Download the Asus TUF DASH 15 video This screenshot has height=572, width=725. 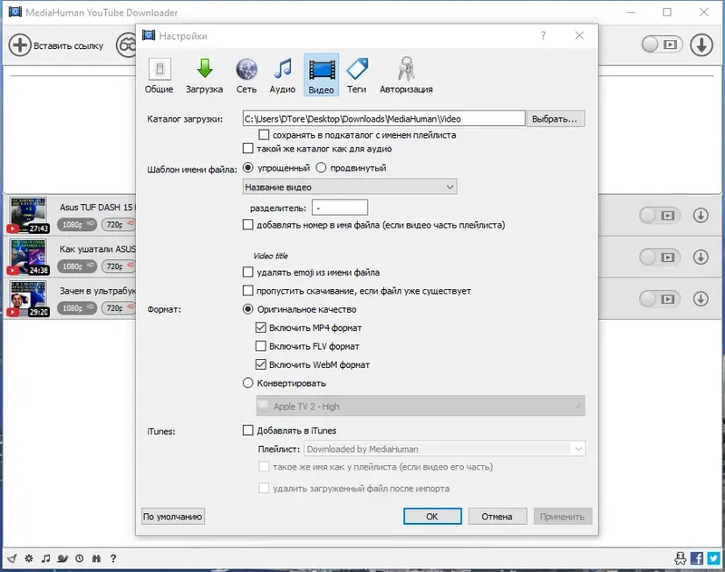pos(701,216)
